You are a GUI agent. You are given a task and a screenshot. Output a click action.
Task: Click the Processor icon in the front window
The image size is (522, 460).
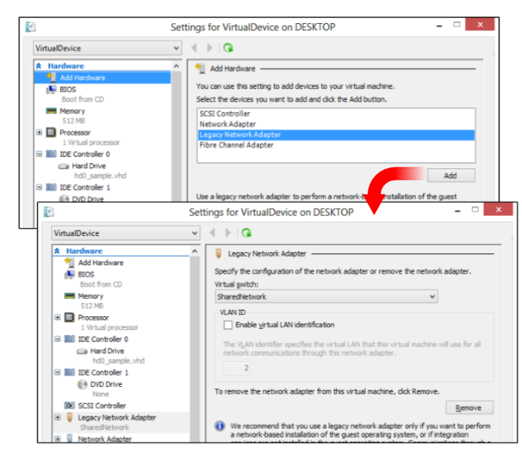[69, 318]
